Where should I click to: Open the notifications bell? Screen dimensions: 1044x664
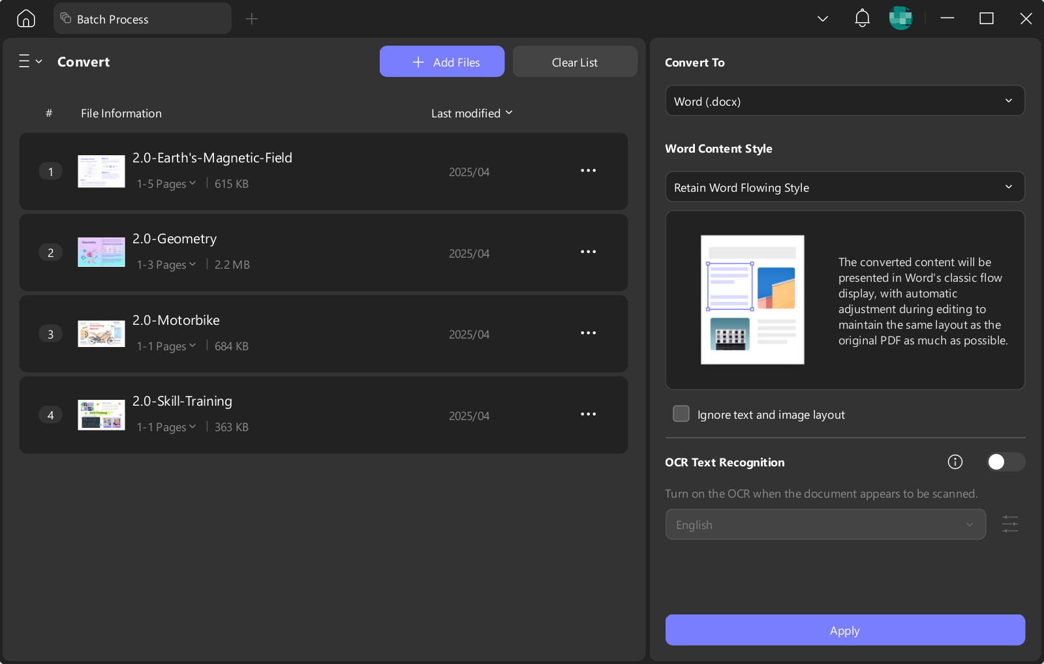pos(862,18)
